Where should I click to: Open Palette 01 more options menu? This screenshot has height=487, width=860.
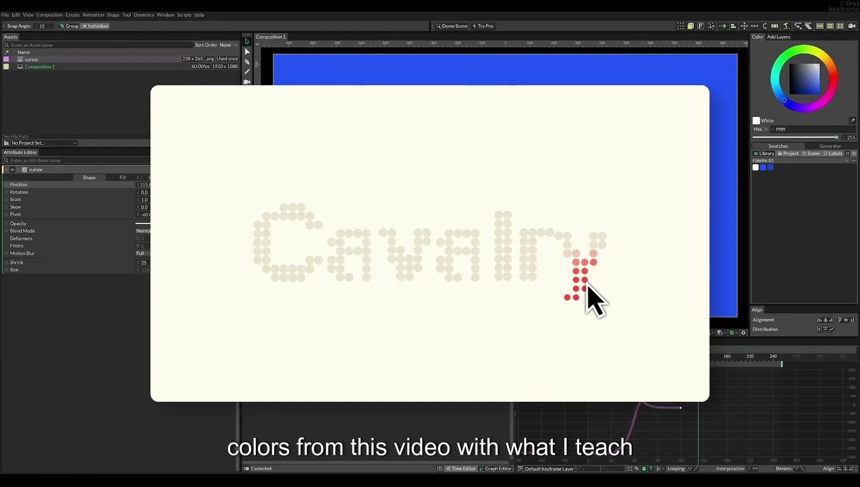click(854, 161)
